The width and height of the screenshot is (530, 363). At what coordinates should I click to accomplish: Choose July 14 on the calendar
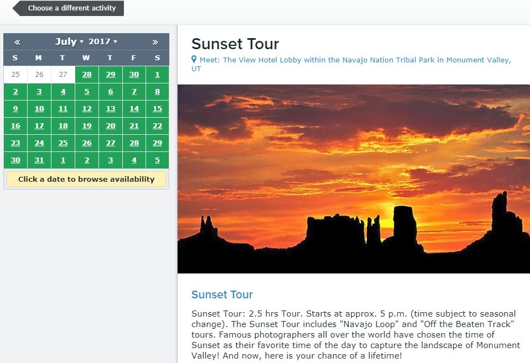point(134,109)
